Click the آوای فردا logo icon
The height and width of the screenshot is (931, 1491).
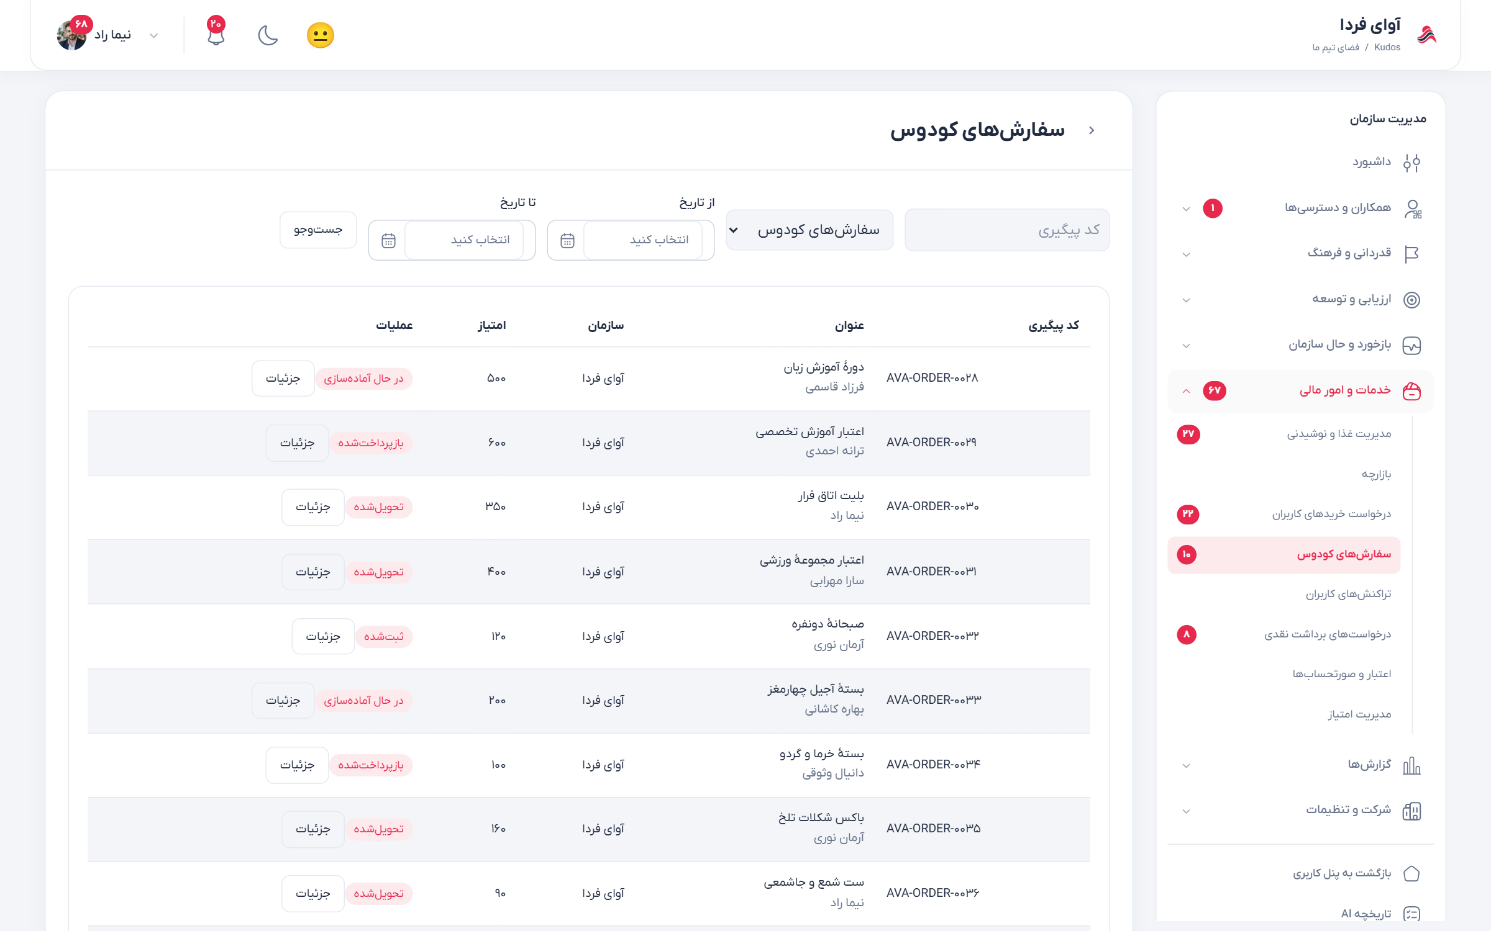[1427, 35]
